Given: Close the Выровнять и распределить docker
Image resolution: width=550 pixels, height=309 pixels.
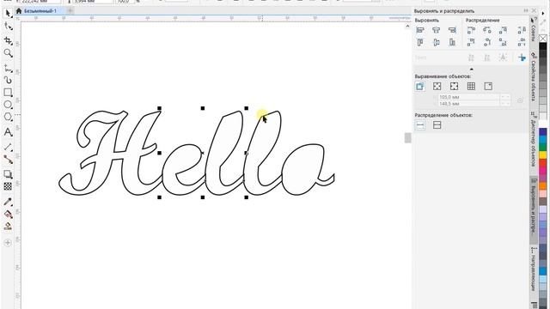Looking at the screenshot, I should coord(534,11).
